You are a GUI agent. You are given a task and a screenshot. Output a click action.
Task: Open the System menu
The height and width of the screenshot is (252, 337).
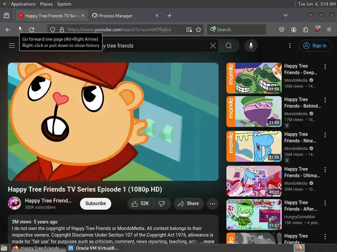coord(64,4)
